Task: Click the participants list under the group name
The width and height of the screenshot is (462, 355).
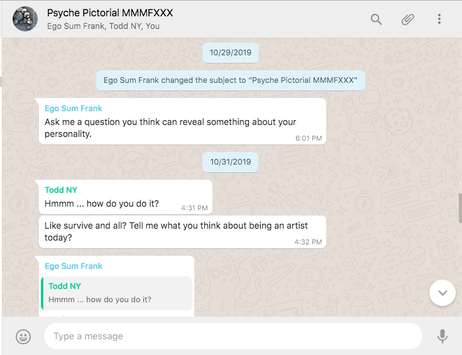Action: coord(103,26)
